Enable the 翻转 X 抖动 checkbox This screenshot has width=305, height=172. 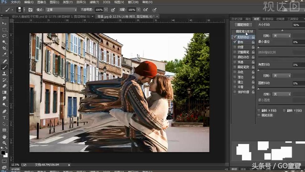[259, 111]
